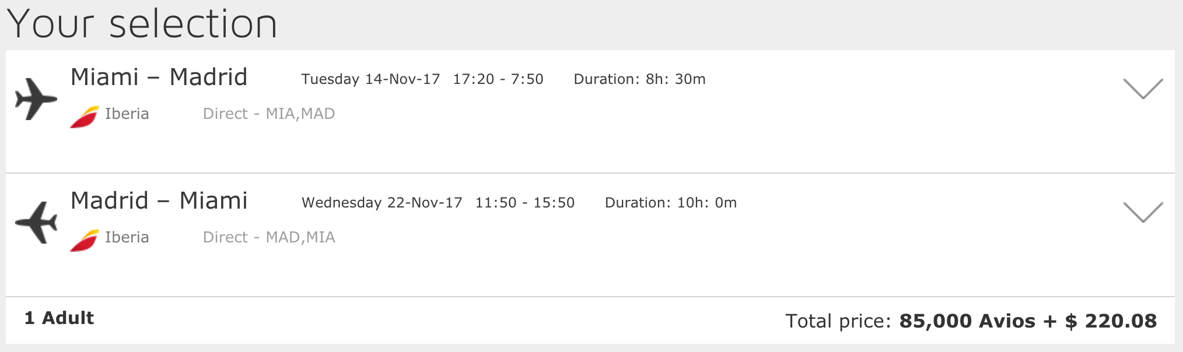
Task: Click the Direct - MAD,MIA route info
Action: (269, 237)
